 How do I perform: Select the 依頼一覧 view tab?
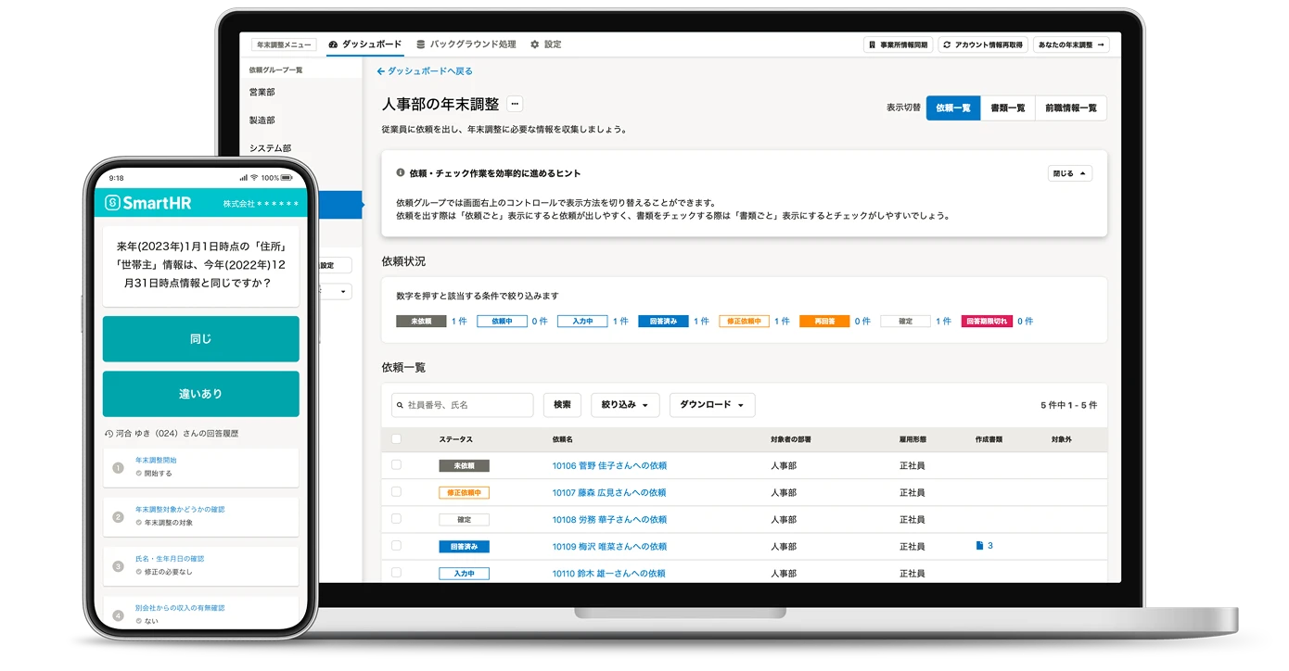(953, 108)
